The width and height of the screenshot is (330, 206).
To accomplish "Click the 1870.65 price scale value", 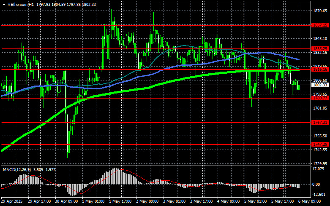I will point(320,11).
